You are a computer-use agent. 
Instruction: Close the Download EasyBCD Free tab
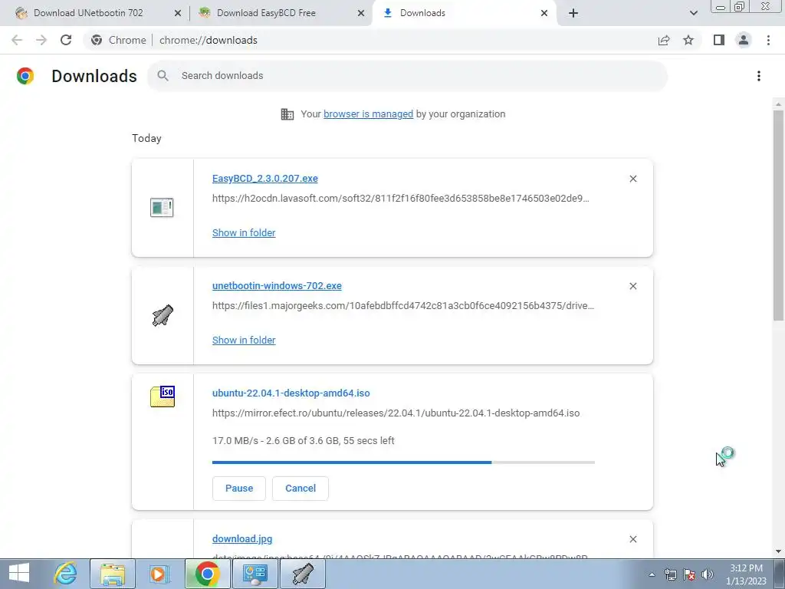click(x=361, y=14)
